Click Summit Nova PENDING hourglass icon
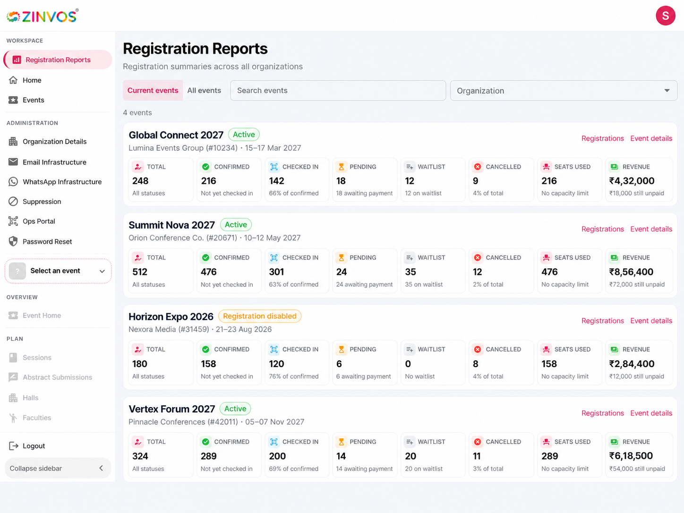This screenshot has width=684, height=513. (x=341, y=257)
